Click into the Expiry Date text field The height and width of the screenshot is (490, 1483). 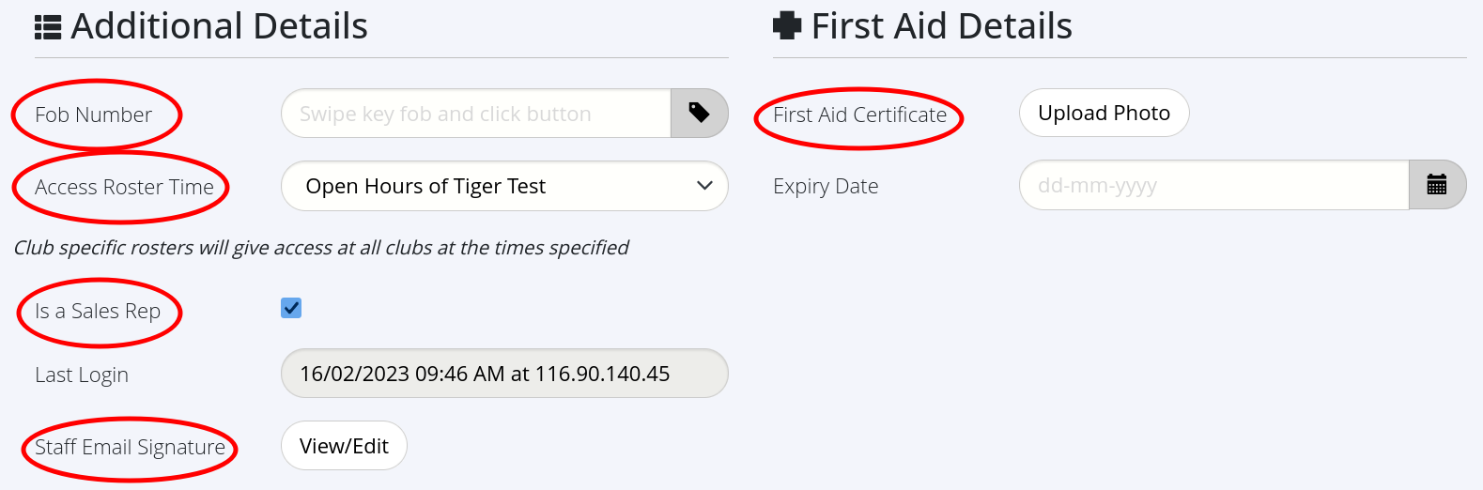coord(1213,185)
